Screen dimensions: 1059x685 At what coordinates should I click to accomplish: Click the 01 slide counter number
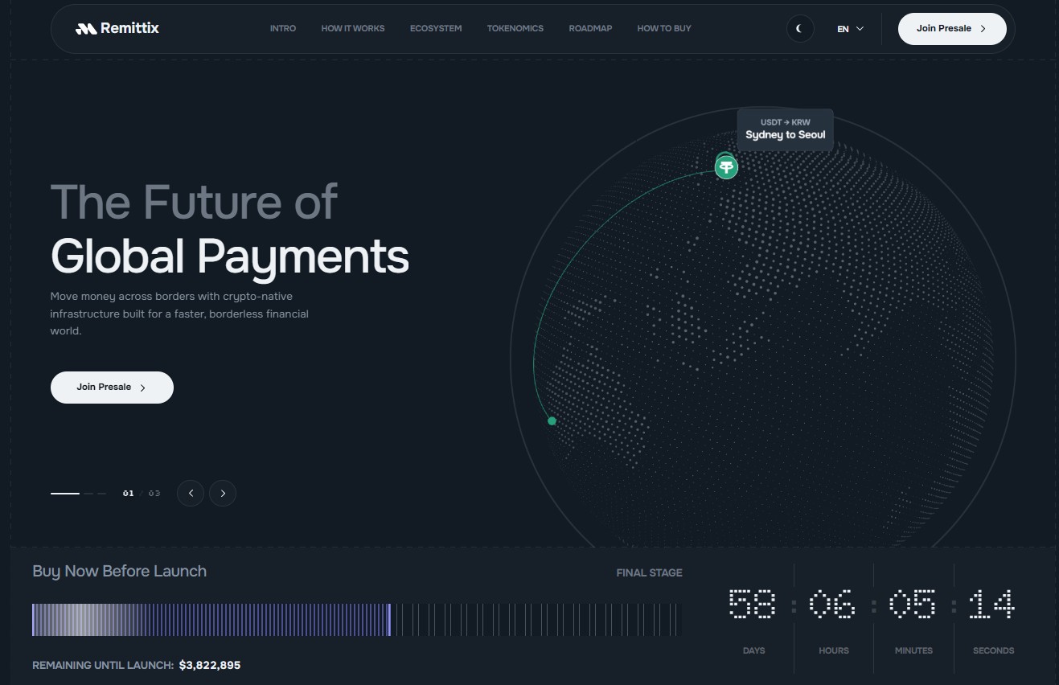129,493
